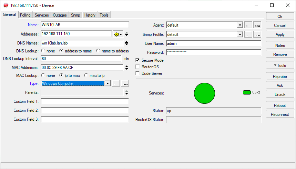Open the Type ellipsis button
This screenshot has width=296, height=169.
tap(125, 83)
